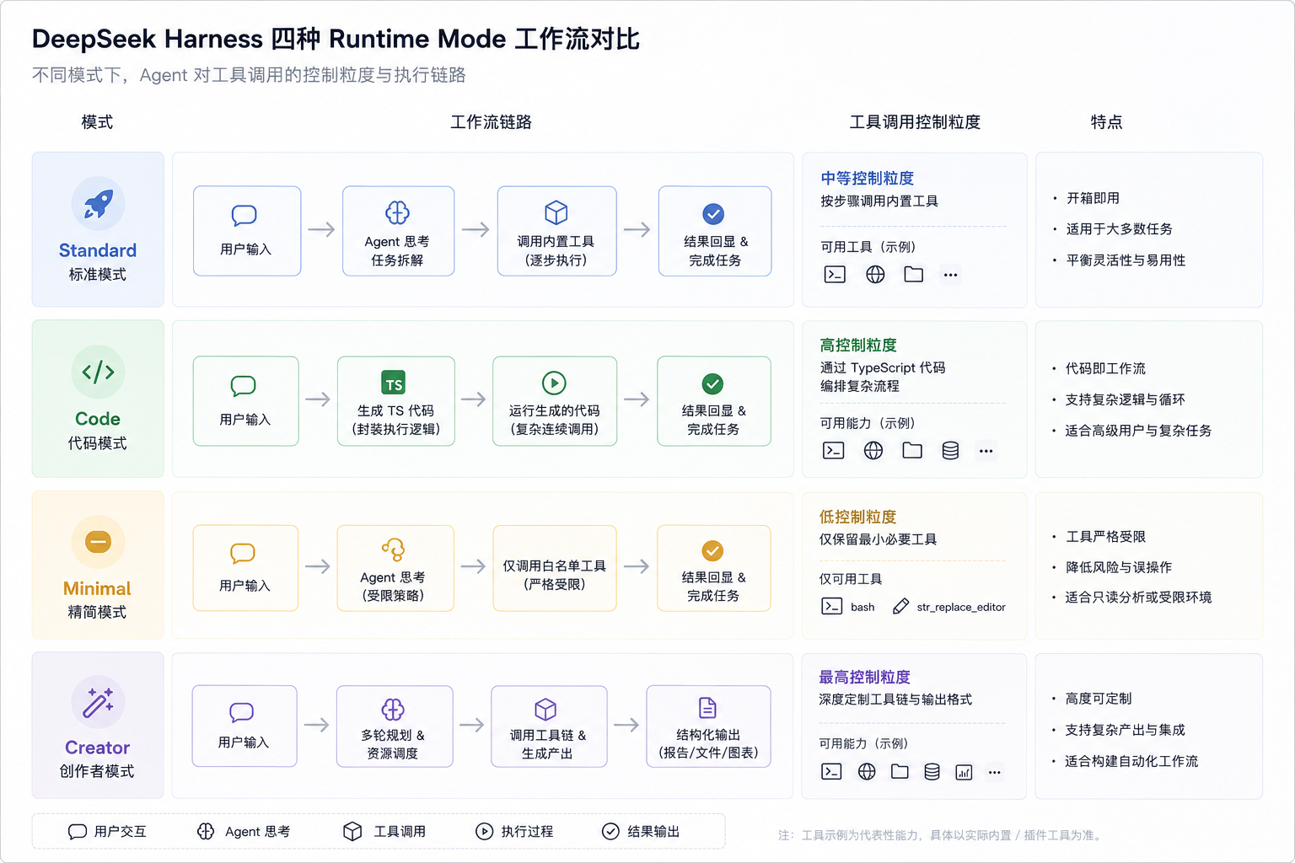This screenshot has width=1295, height=863.
Task: Click the folder icon under 最高控制粒度
Action: point(900,771)
